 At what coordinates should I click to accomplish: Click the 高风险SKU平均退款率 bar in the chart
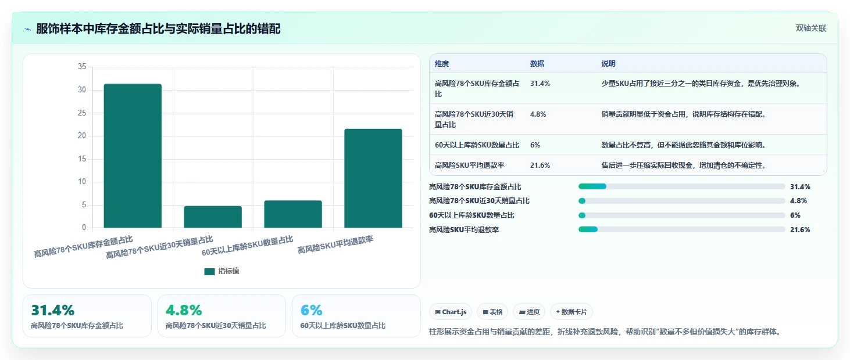tap(373, 178)
